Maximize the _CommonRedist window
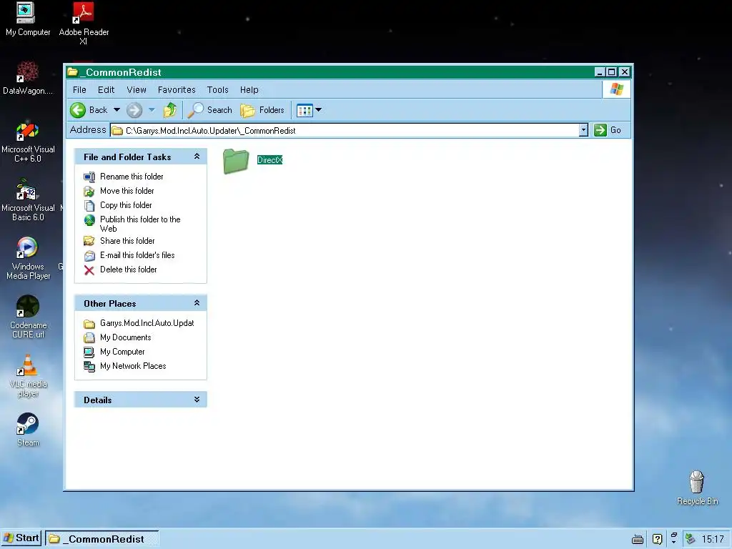Image resolution: width=732 pixels, height=549 pixels. tap(612, 72)
